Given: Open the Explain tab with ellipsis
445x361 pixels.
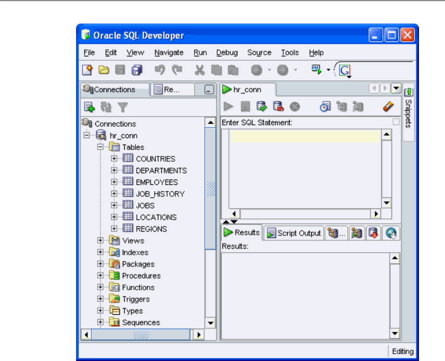Looking at the screenshot, I should tap(336, 233).
